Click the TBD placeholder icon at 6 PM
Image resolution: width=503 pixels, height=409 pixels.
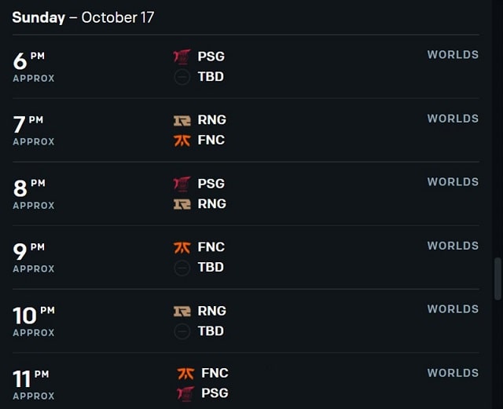click(x=182, y=77)
